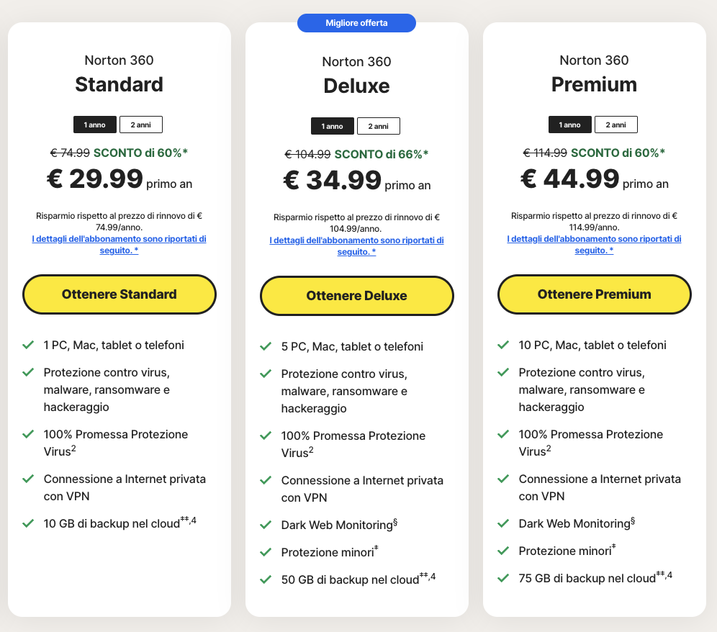
Task: Click checkmark beside Premium 10 PC devices
Action: tap(503, 345)
